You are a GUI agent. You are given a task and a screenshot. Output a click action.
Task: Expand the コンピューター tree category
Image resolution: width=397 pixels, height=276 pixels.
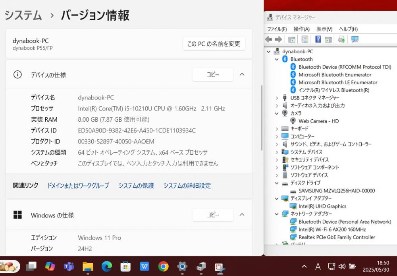pyautogui.click(x=277, y=137)
